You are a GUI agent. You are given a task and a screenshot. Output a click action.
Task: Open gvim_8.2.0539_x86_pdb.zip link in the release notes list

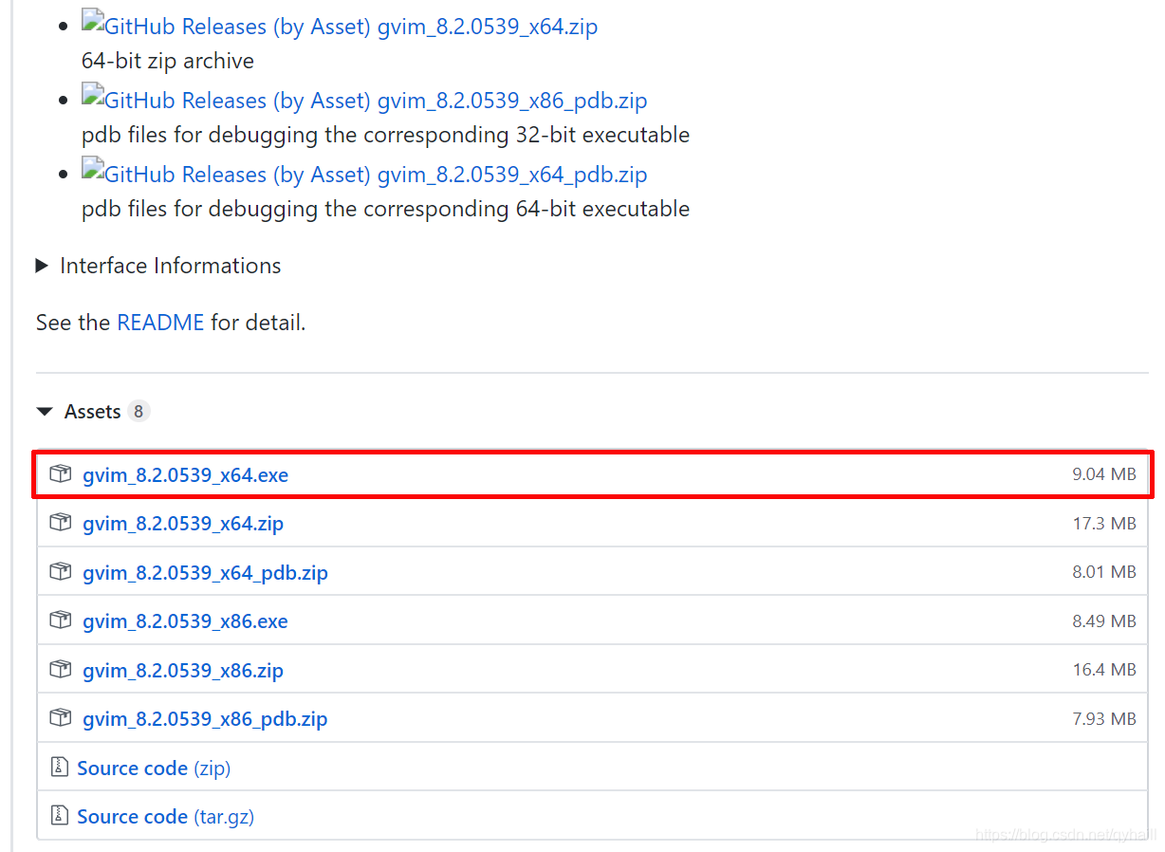coord(512,101)
